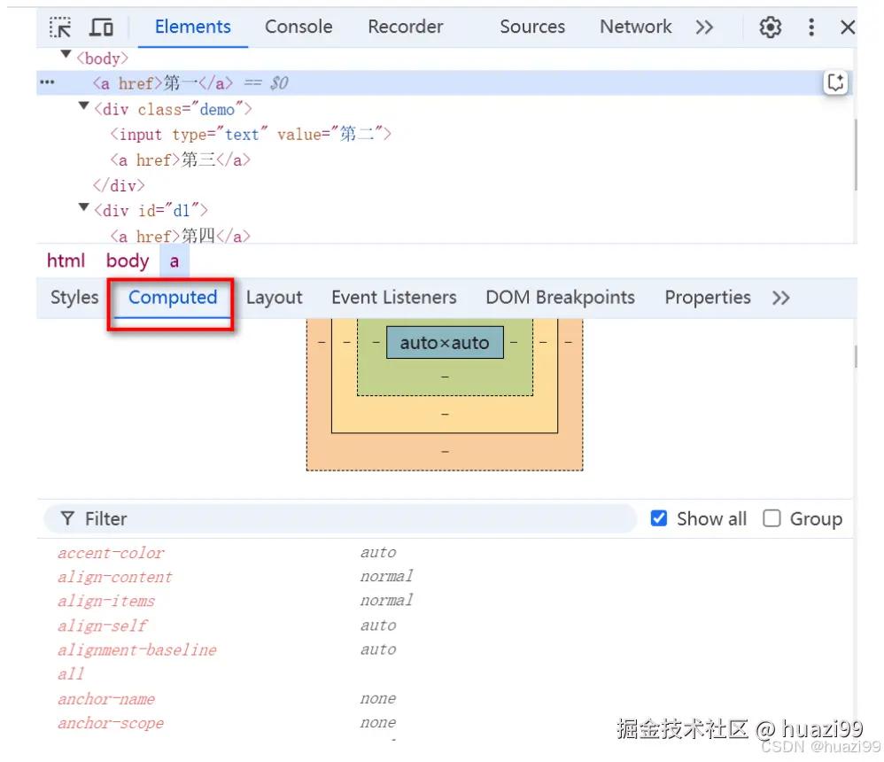Select the anchor containing 第三
Screen dimensions: 884x762
180,160
